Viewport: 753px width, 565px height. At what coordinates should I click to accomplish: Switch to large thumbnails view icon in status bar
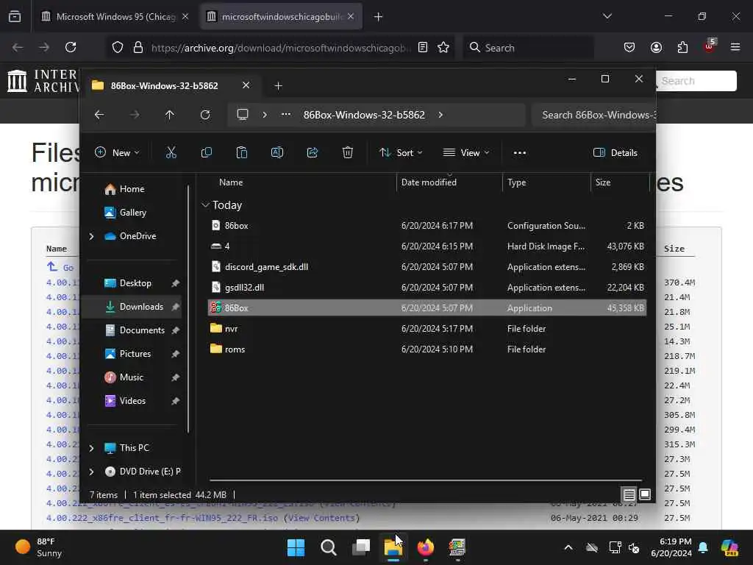[645, 494]
